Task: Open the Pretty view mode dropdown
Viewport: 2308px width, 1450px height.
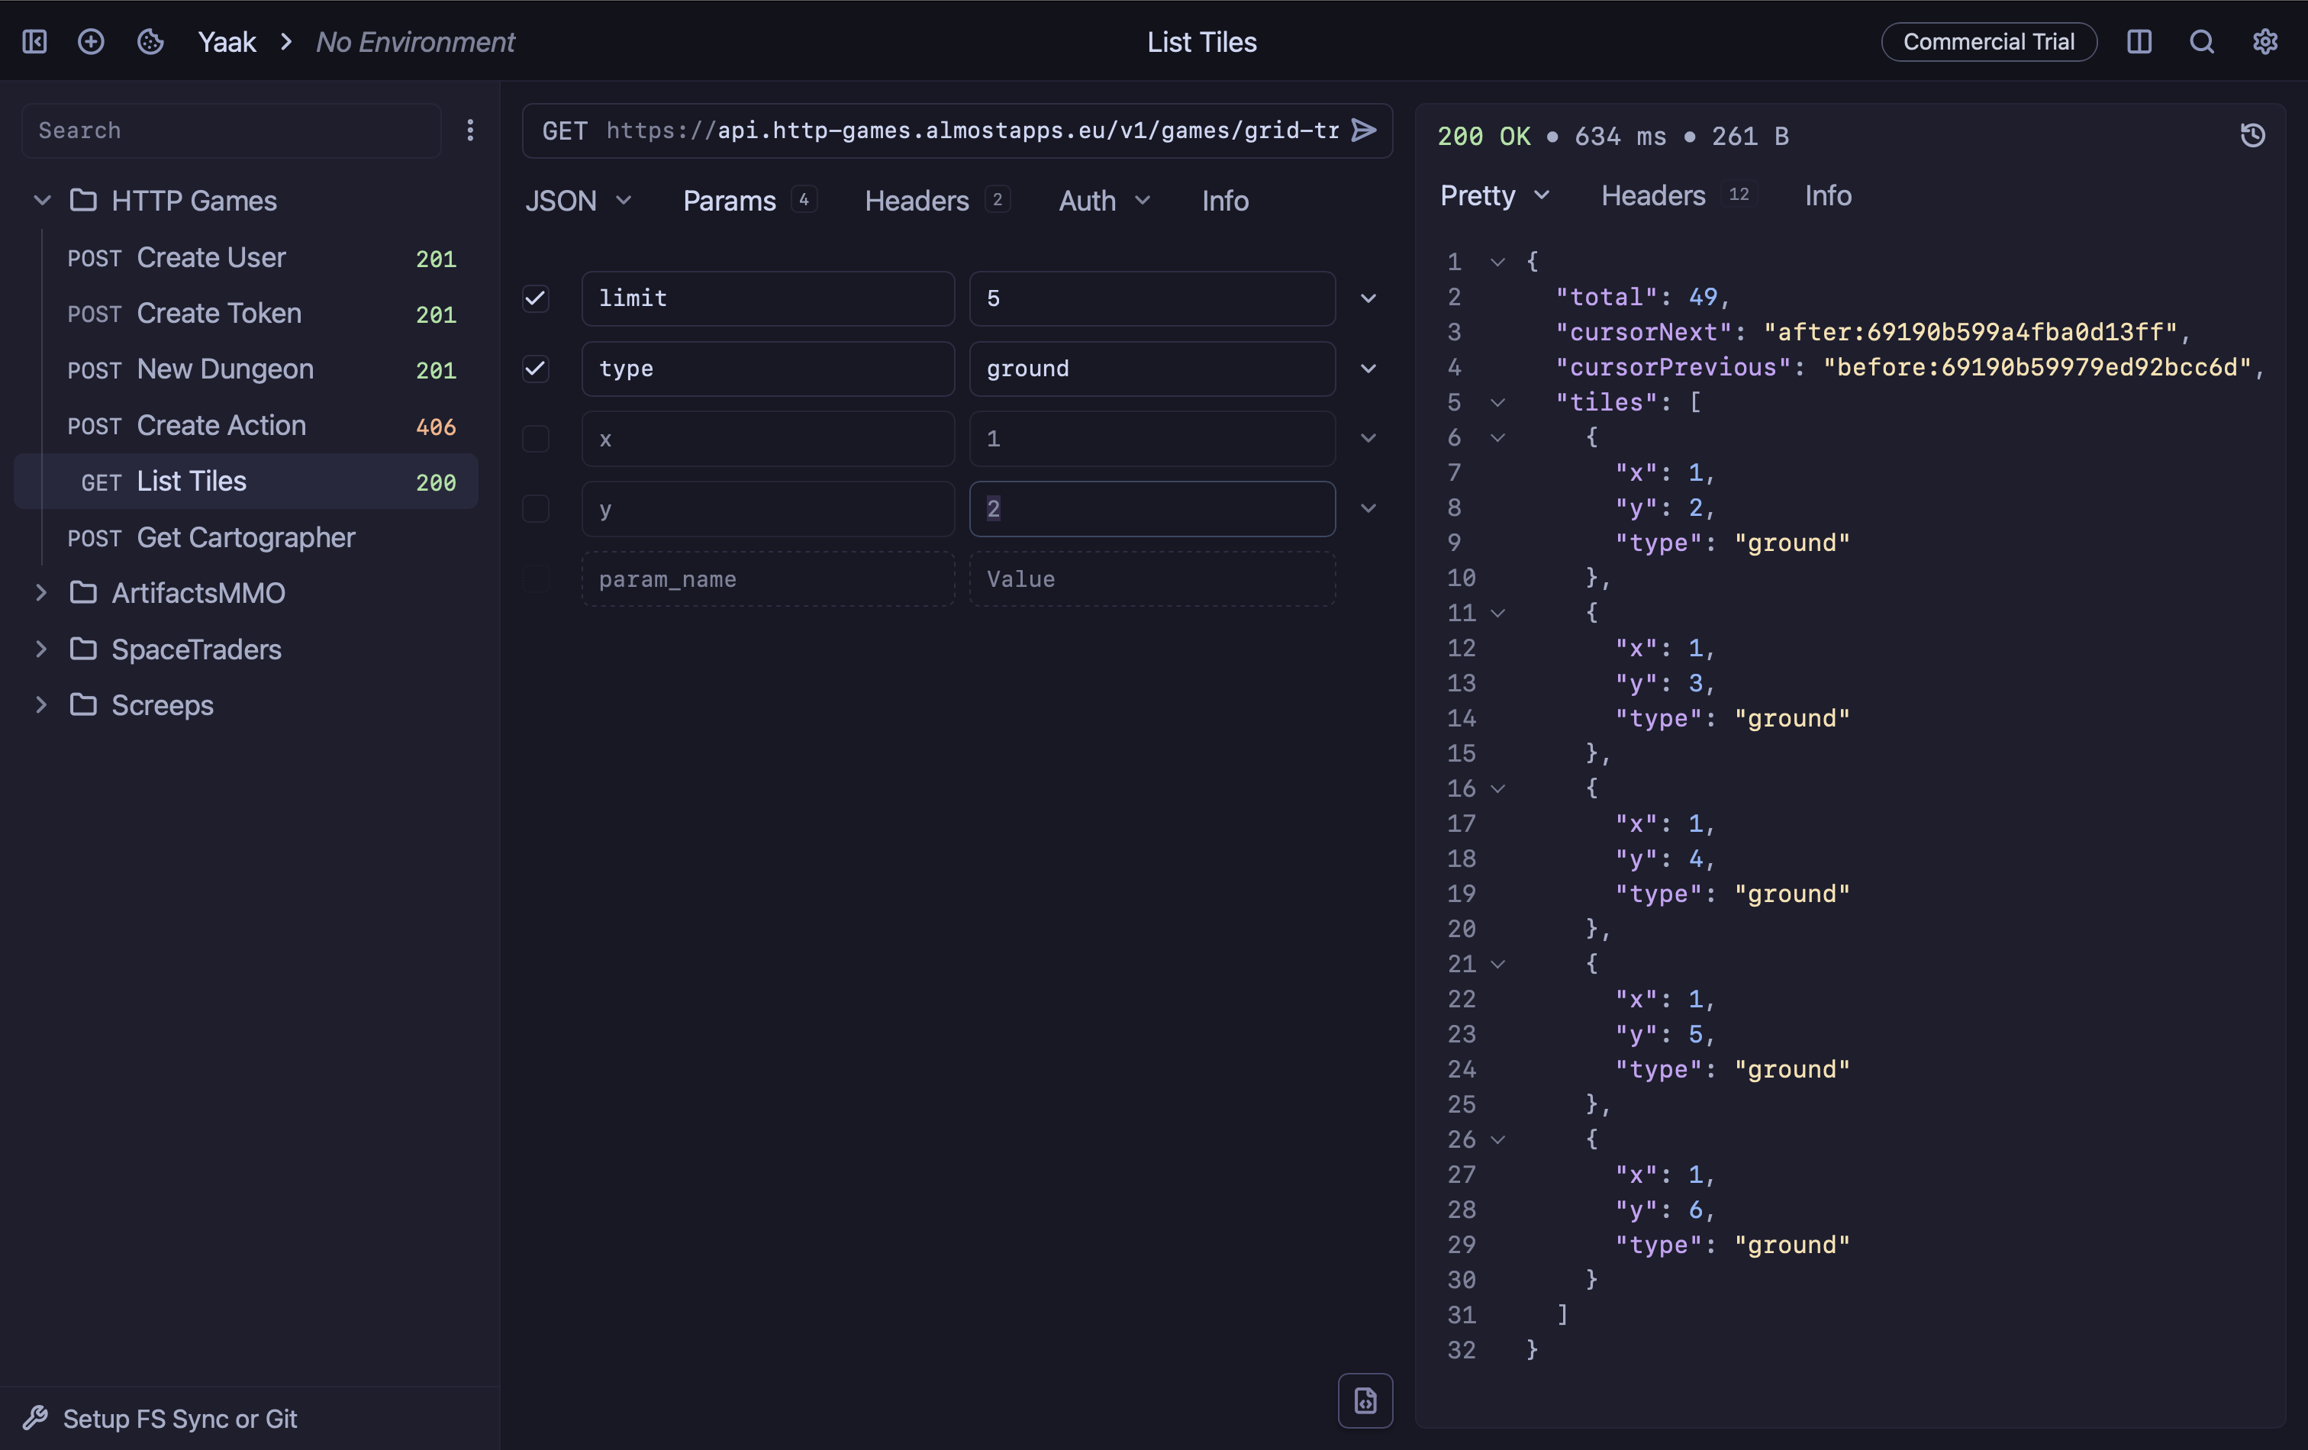Action: (x=1494, y=195)
